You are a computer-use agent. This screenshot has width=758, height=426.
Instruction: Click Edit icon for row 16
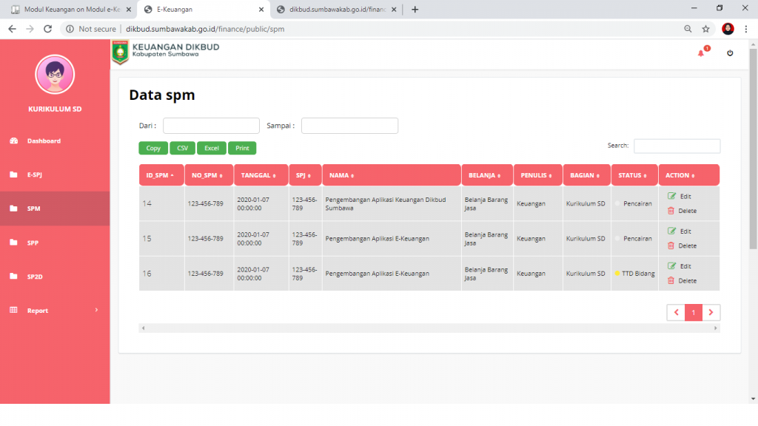671,266
